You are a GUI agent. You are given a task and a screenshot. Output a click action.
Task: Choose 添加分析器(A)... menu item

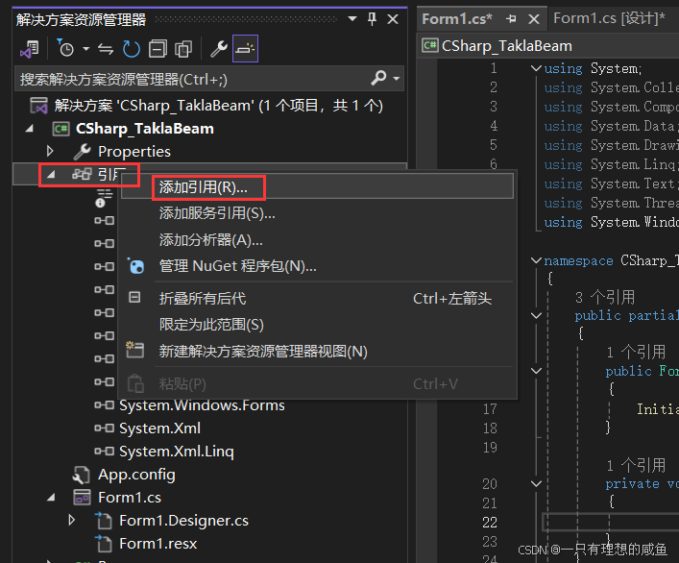point(317,240)
